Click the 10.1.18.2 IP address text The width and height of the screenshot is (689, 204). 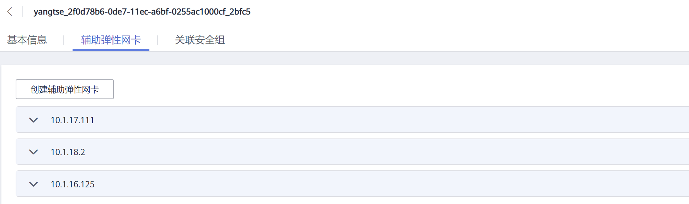coord(68,152)
